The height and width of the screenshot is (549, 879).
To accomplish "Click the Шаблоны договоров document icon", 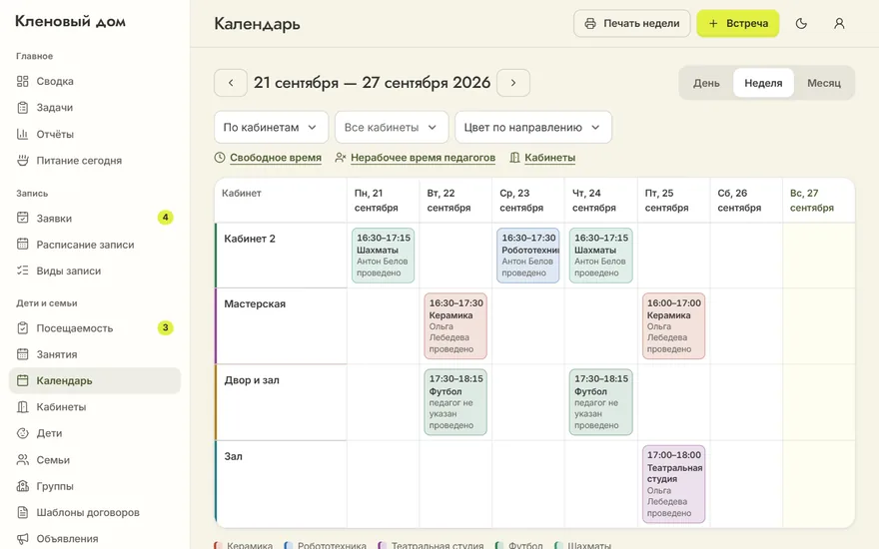I will (22, 512).
